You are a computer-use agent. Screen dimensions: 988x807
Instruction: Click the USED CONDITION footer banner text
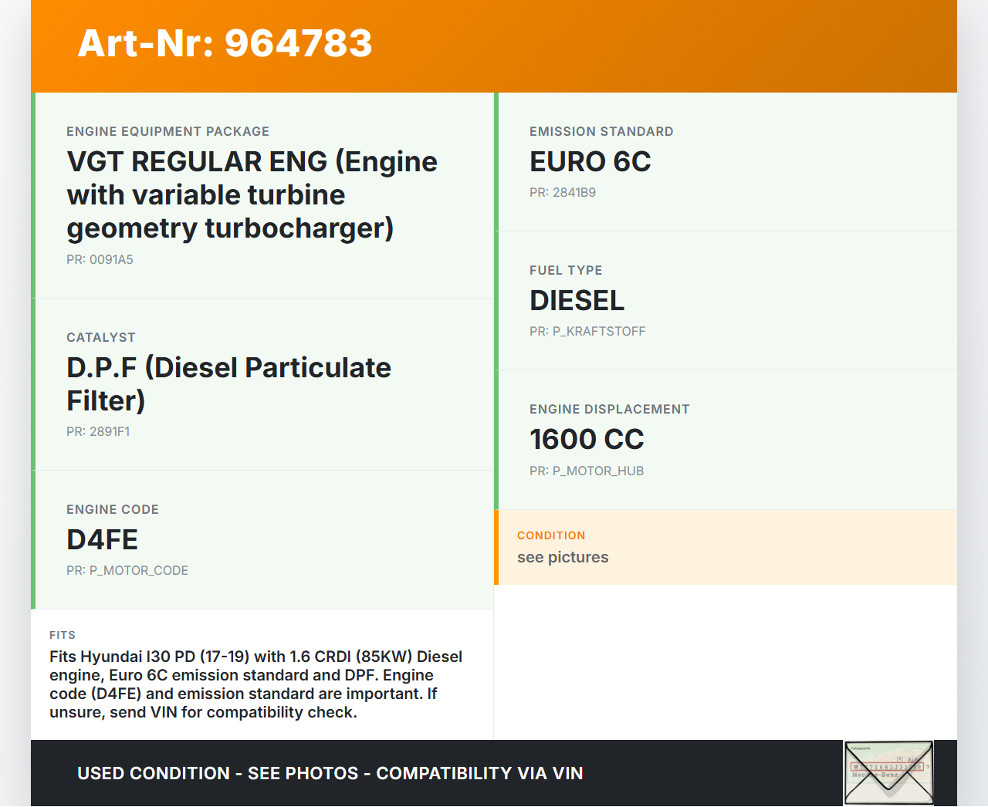click(x=330, y=774)
